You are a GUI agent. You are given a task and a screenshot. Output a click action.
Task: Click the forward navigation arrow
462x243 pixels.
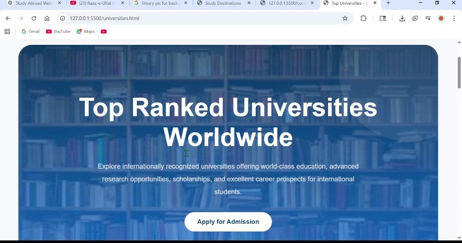[21, 18]
